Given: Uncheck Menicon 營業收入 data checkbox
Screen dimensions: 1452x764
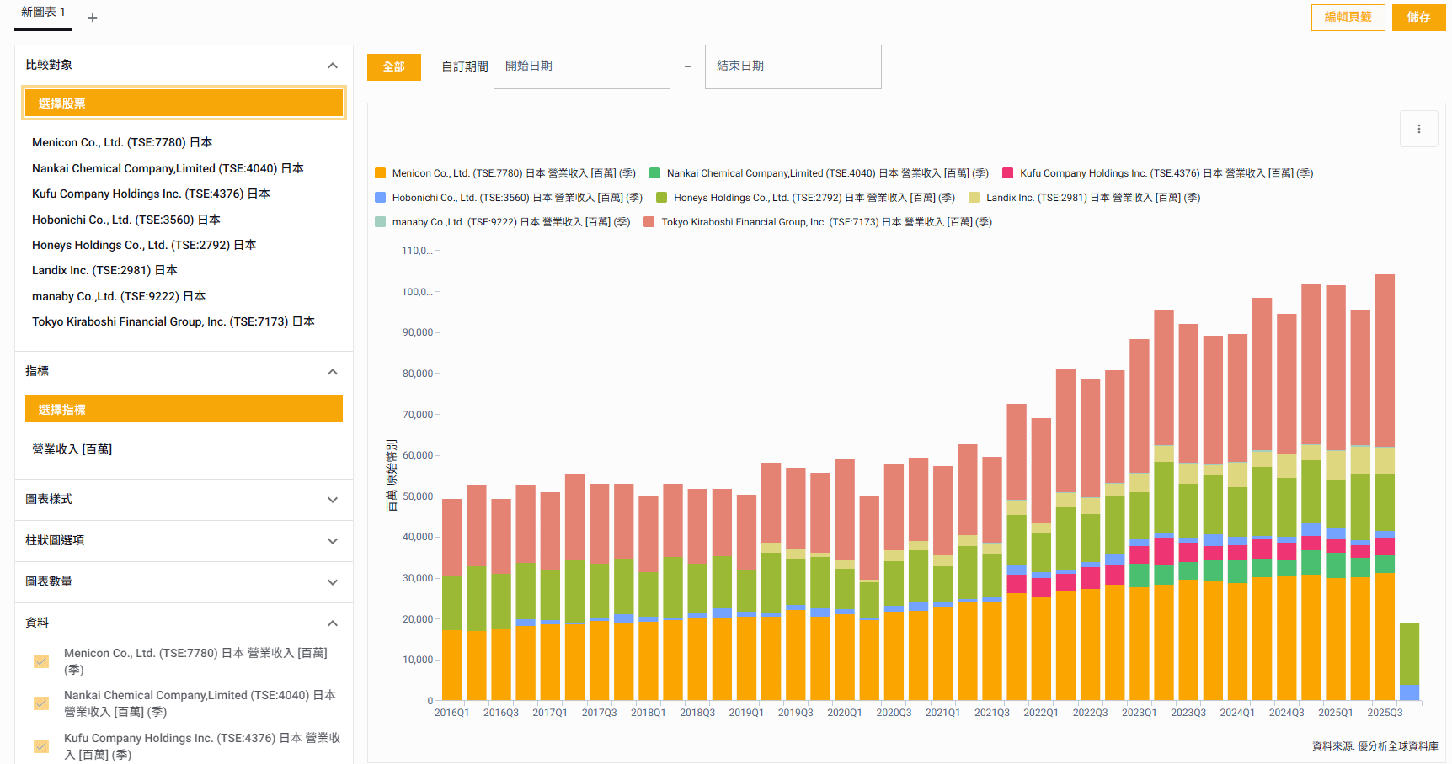Looking at the screenshot, I should click(x=41, y=661).
